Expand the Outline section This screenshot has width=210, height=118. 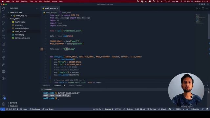[x=13, y=103]
